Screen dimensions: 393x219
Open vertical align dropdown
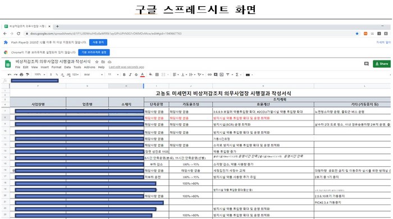(x=184, y=74)
